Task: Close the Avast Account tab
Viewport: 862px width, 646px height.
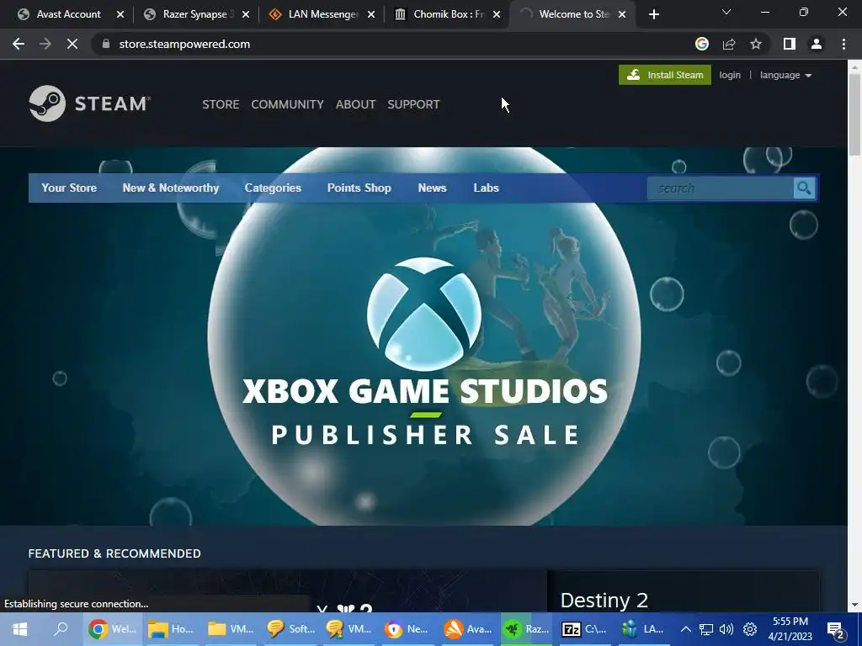Action: point(120,14)
